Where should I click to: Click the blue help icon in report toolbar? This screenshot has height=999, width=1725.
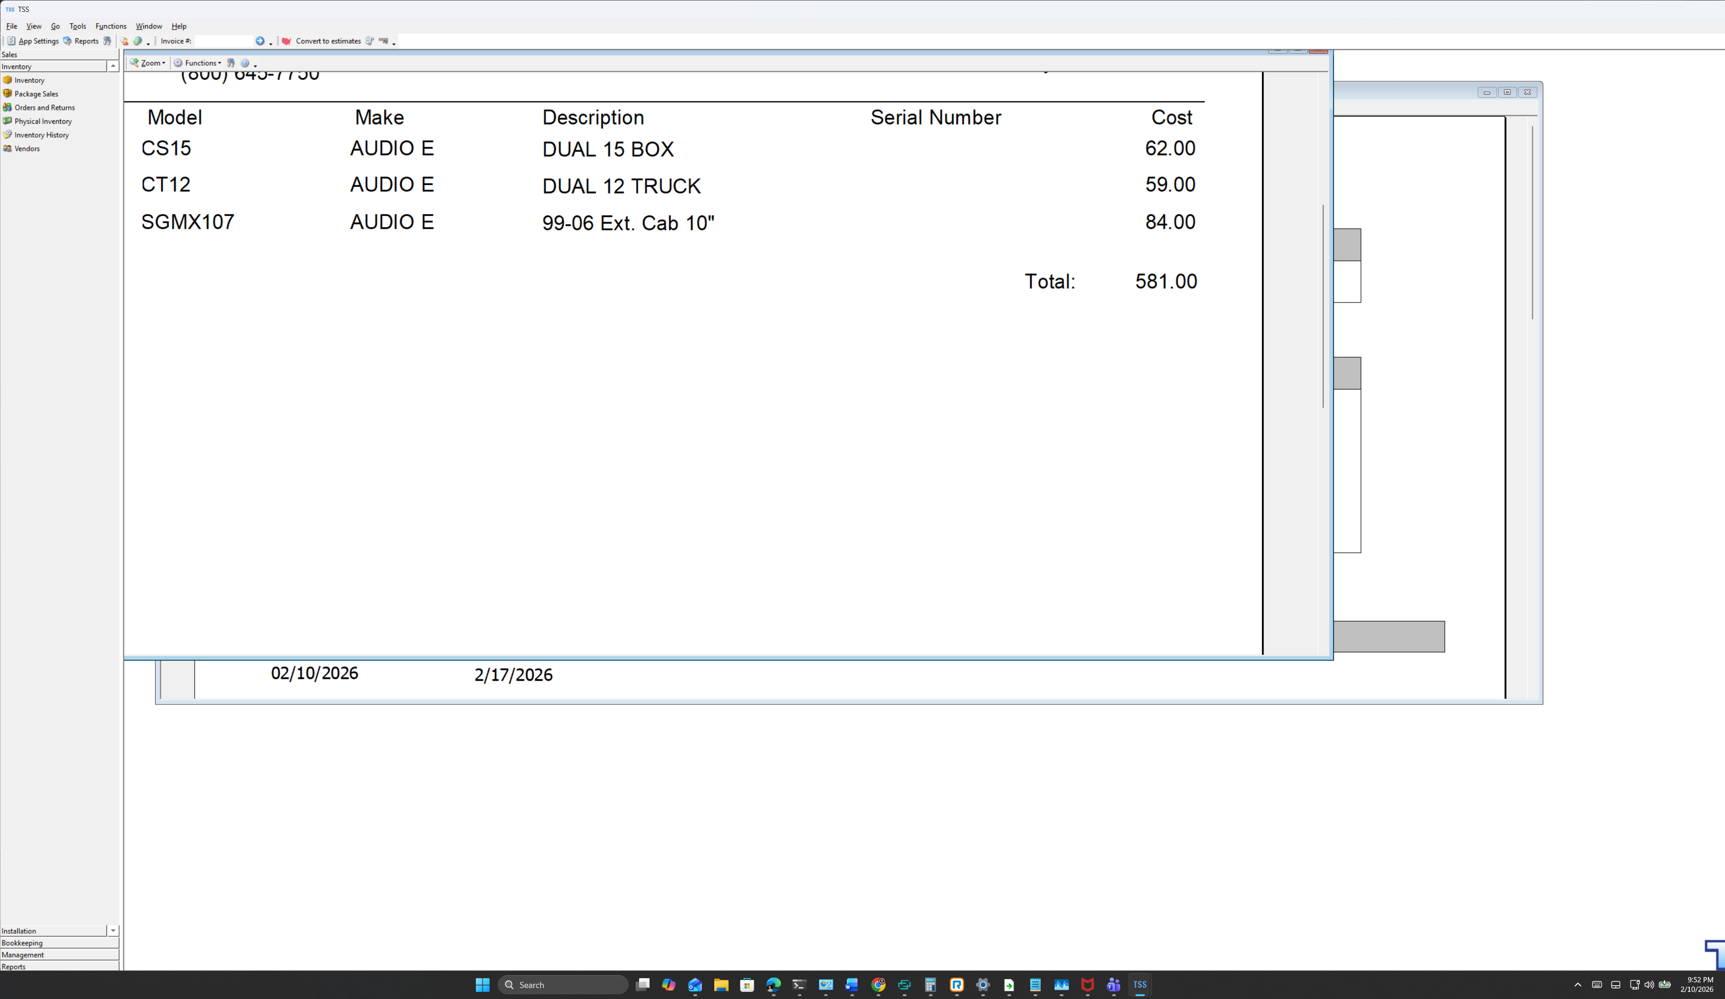[x=245, y=63]
